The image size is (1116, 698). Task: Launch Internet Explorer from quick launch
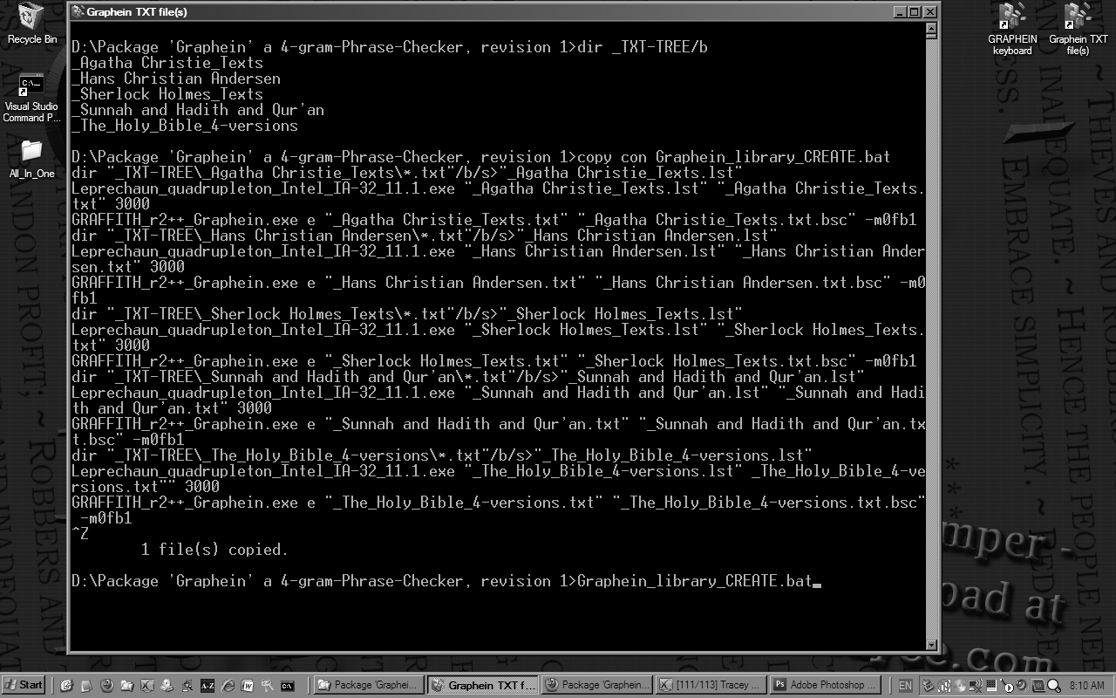coord(227,685)
